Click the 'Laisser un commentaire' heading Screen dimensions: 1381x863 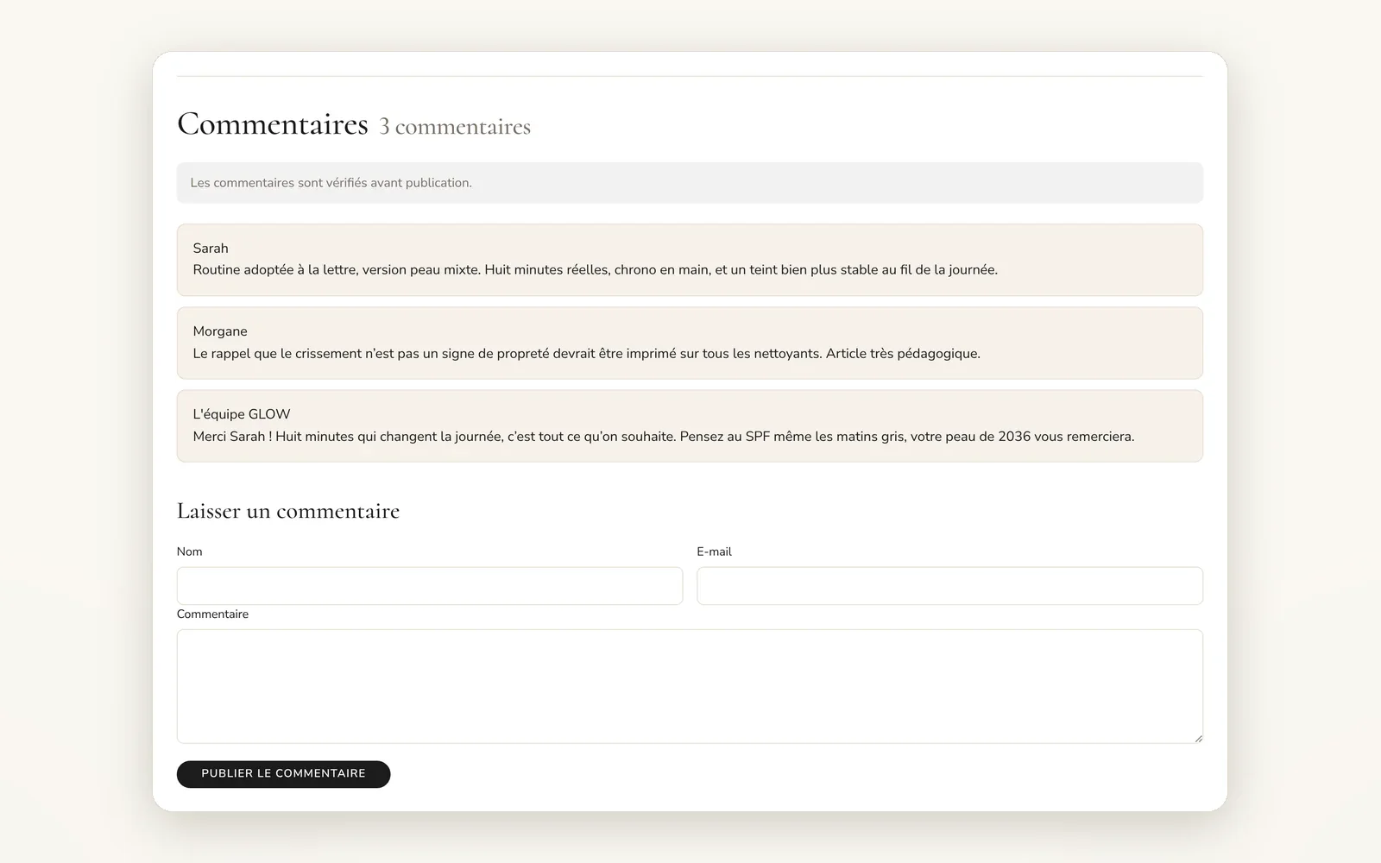point(288,511)
